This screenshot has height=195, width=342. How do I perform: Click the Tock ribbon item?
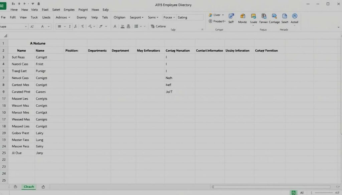coord(34,17)
